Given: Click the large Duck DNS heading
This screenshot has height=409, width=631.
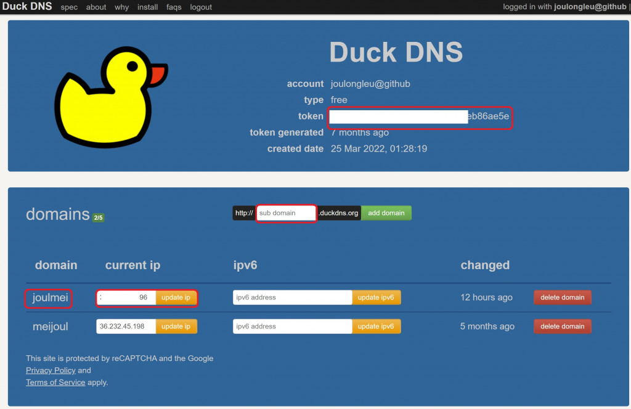Looking at the screenshot, I should (396, 52).
